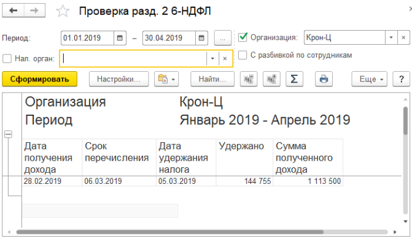Expand all report groups icon

(271, 79)
